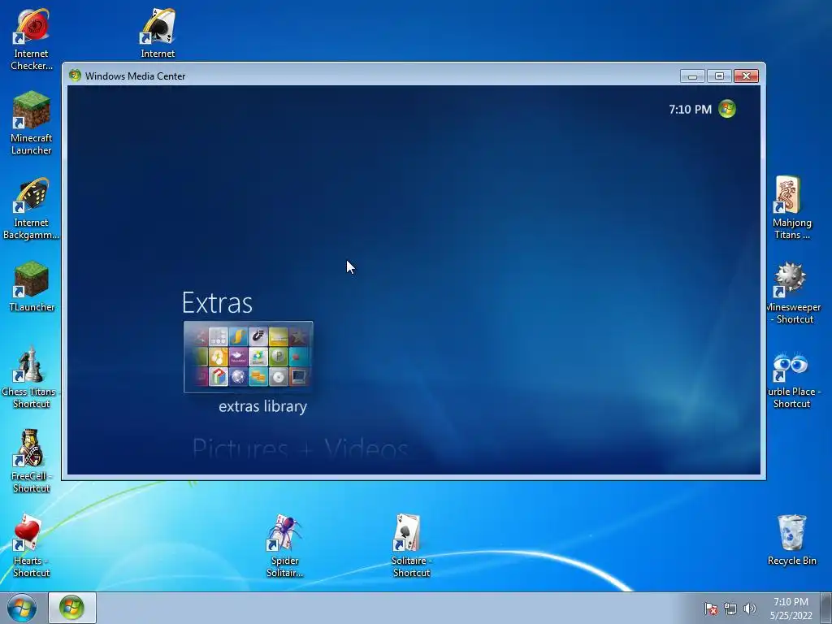
Task: Open the extras library tile
Action: point(249,357)
